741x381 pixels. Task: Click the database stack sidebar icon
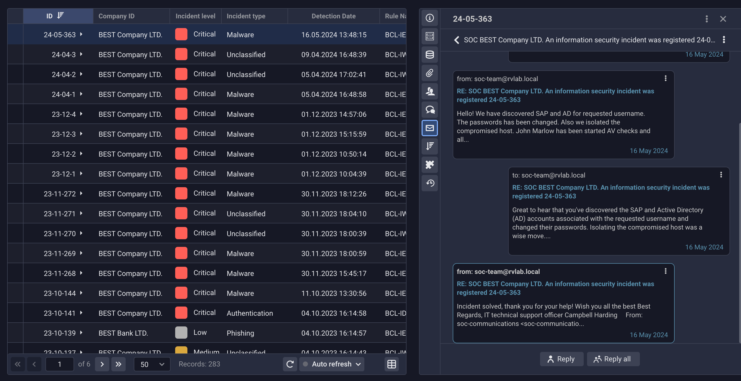click(429, 55)
